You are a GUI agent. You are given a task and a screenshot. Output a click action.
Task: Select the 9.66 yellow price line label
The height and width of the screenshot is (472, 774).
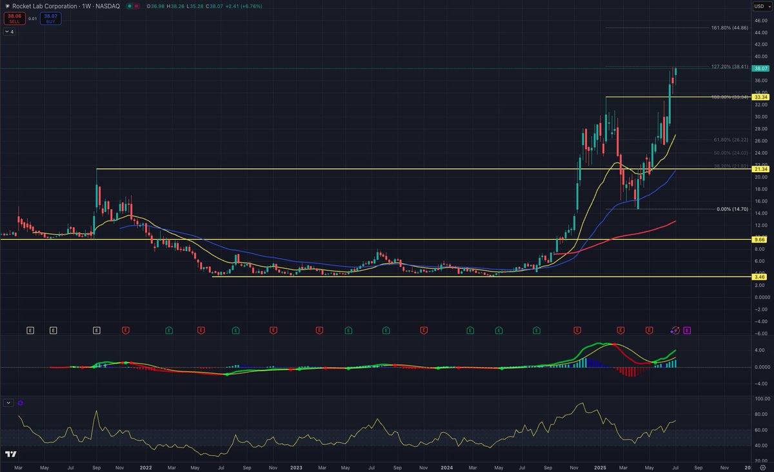[x=761, y=239]
